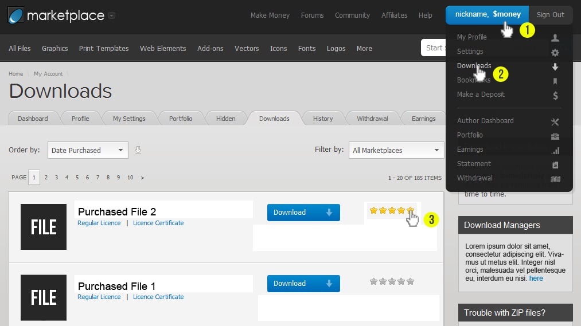This screenshot has height=326, width=581.
Task: Click the My Profile person icon
Action: 555,38
